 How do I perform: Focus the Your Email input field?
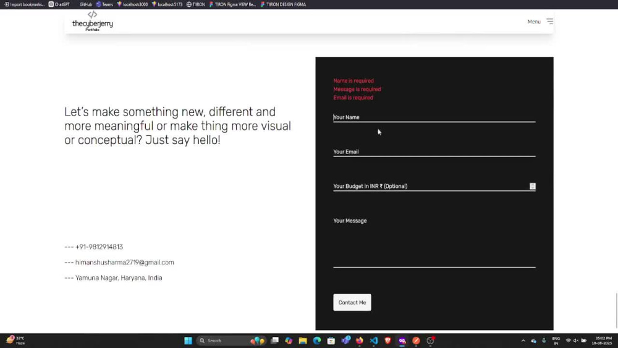(x=434, y=151)
